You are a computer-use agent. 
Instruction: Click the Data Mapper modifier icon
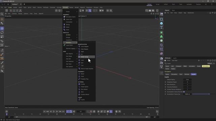click(79, 49)
